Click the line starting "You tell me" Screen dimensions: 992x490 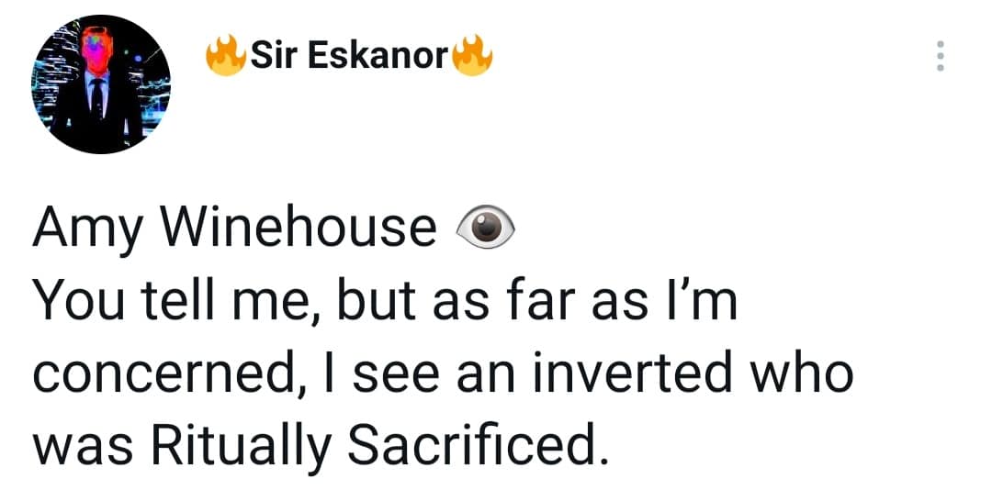click(x=386, y=302)
